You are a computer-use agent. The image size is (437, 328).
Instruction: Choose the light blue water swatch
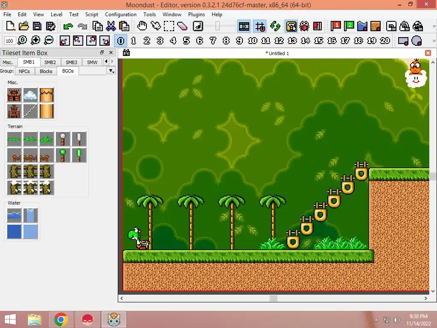click(x=30, y=231)
